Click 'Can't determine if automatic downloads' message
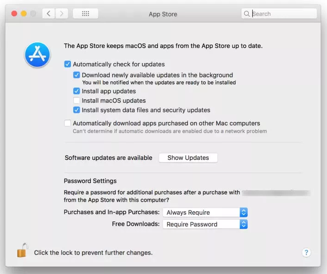 click(x=170, y=131)
